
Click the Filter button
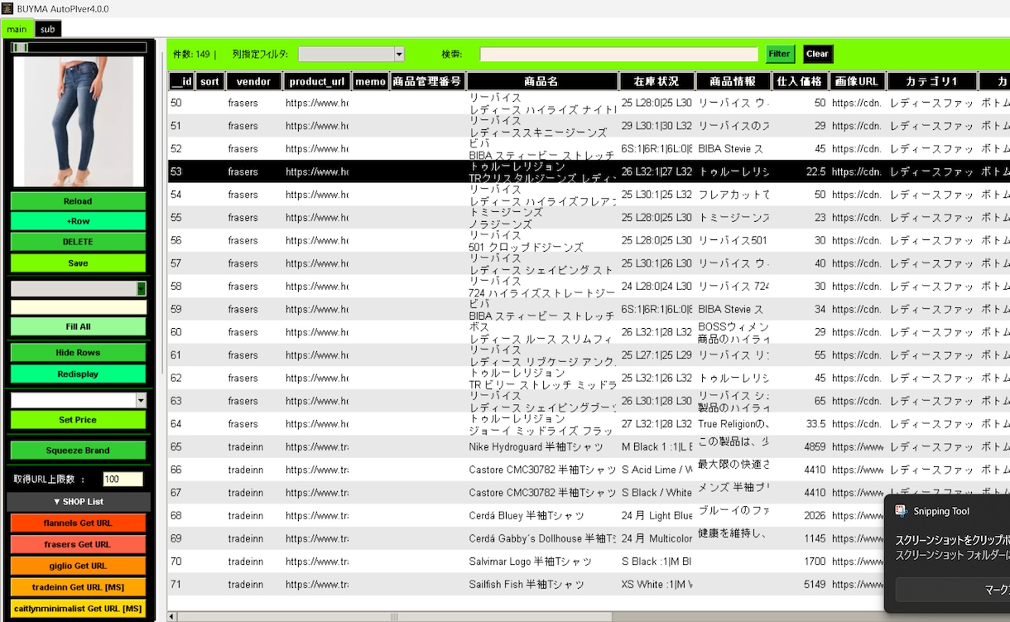779,54
